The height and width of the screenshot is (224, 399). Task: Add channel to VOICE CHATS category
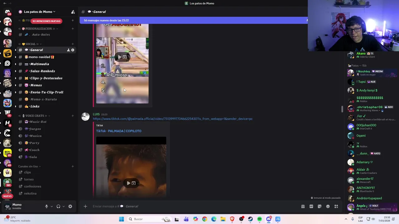73,116
